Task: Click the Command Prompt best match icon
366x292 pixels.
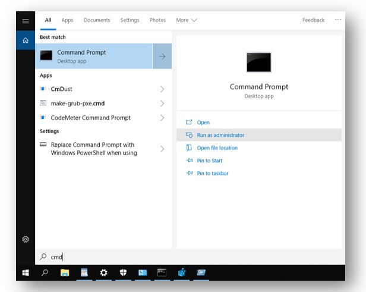Action: click(x=46, y=55)
